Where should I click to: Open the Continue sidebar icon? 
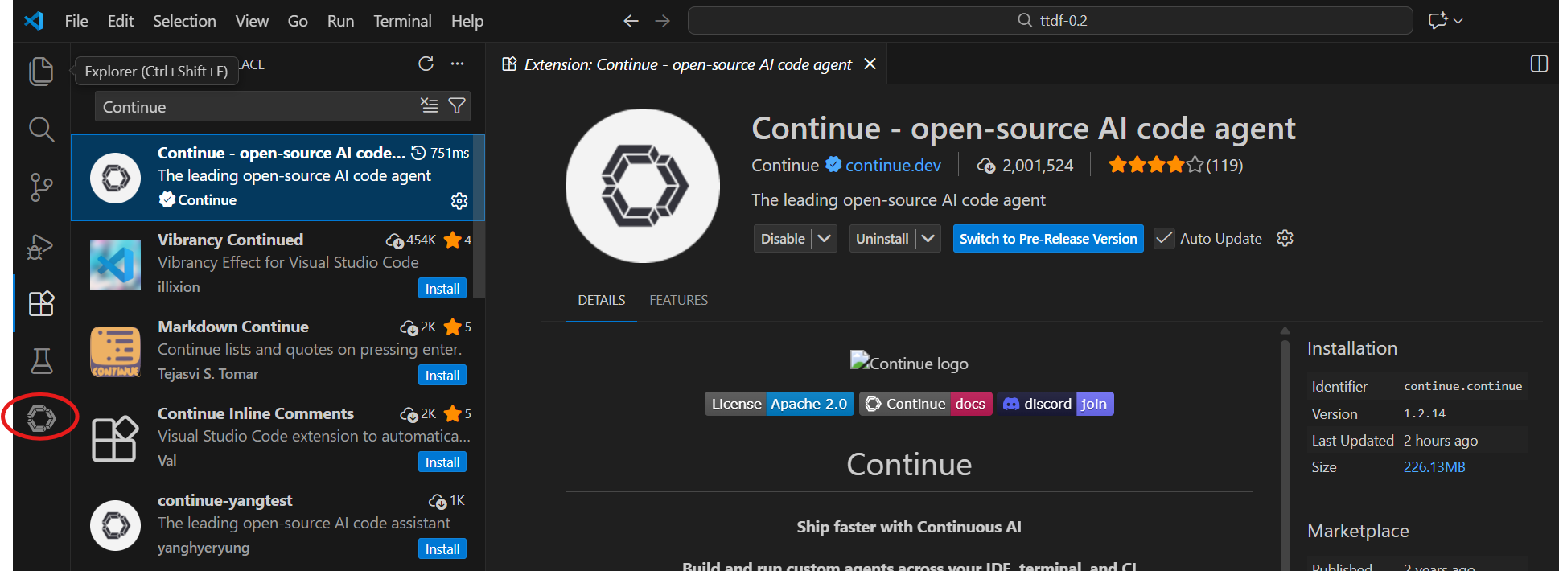coord(41,418)
